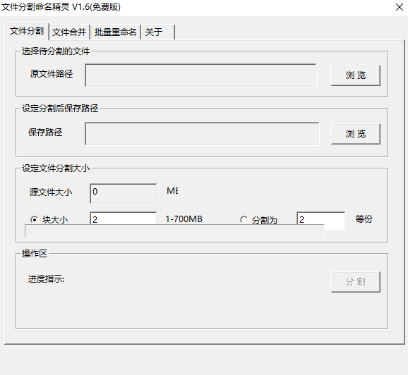This screenshot has height=375, width=408.
Task: Click the 1-700MB range label
Action: (184, 219)
